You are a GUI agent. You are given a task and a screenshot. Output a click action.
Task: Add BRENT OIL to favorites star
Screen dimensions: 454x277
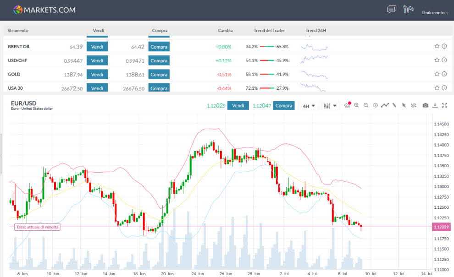pyautogui.click(x=437, y=46)
